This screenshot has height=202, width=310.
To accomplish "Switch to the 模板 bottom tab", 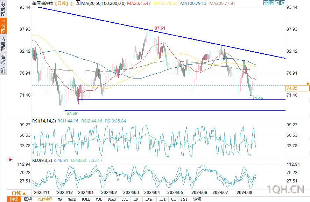I will (28, 199).
